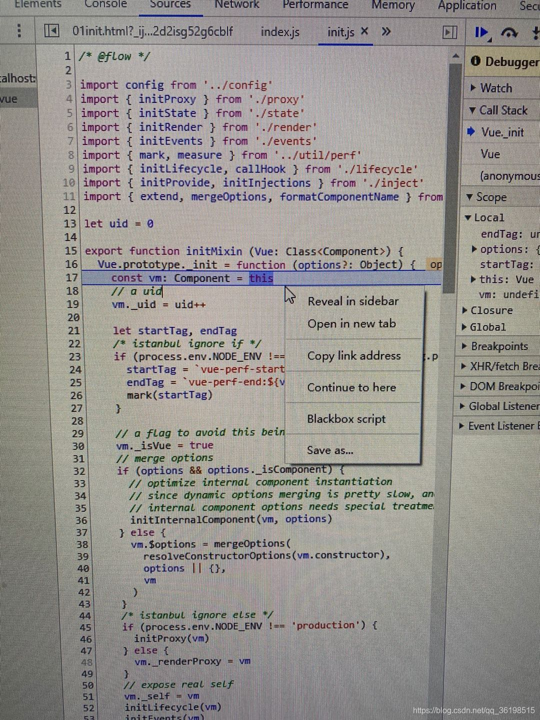
Task: Go to the Application tab
Action: [467, 5]
